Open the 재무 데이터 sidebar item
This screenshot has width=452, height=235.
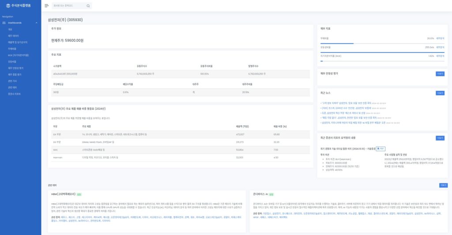pyautogui.click(x=13, y=36)
